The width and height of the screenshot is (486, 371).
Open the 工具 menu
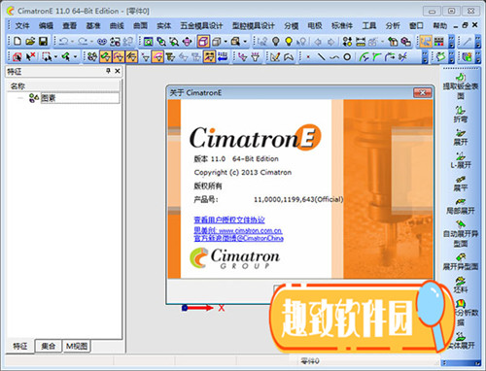click(369, 25)
